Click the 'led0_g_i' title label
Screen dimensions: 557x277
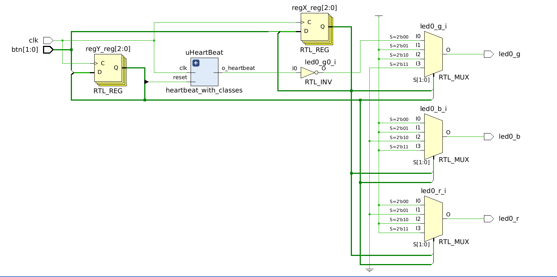click(433, 26)
